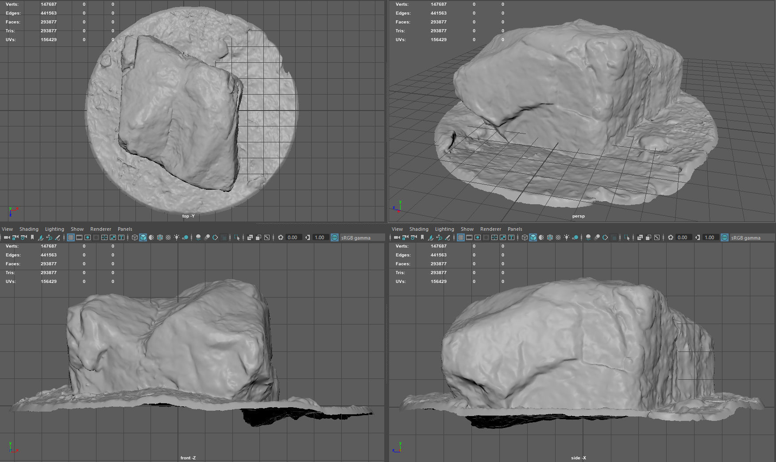Open Show menu in side view panel

[467, 229]
